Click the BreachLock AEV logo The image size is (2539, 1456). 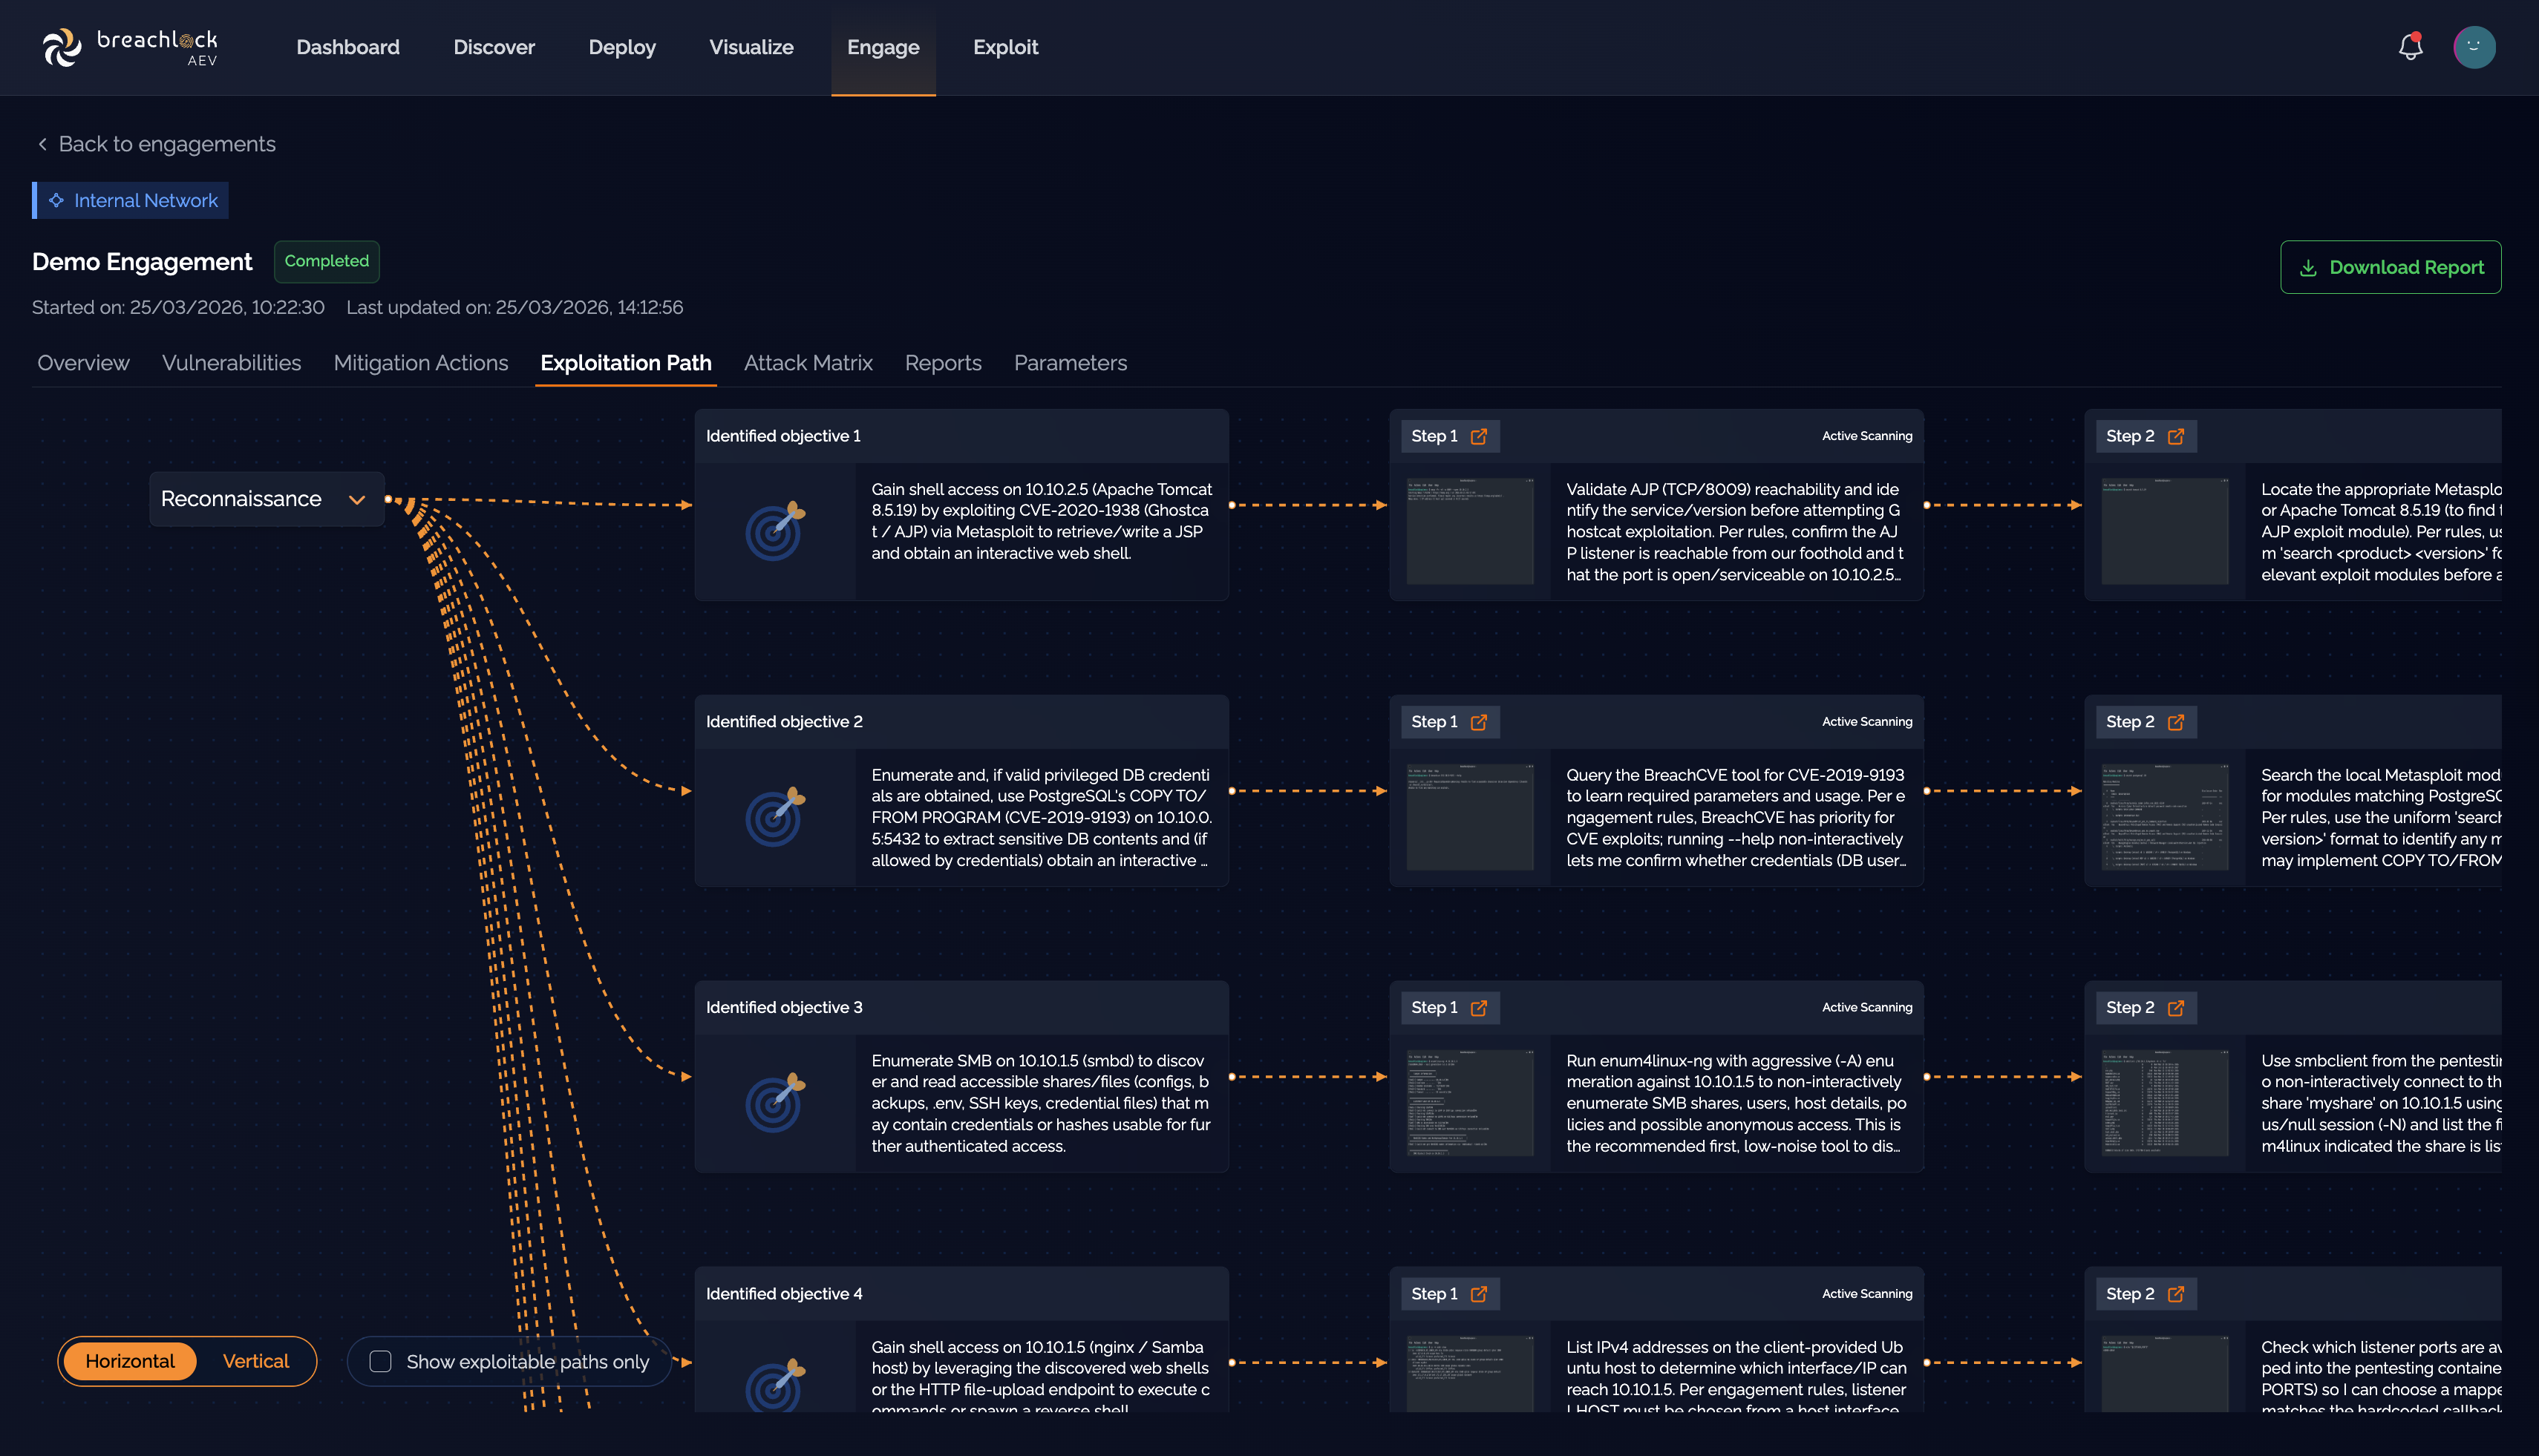click(x=130, y=47)
